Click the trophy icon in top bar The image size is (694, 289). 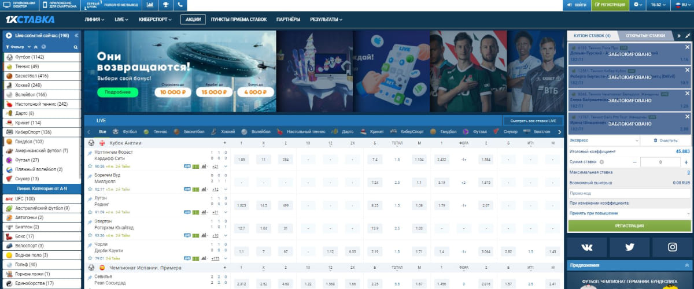click(x=165, y=5)
